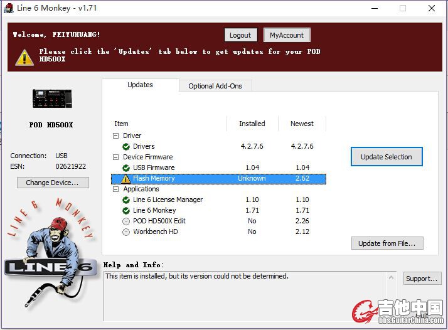Image resolution: width=448 pixels, height=330 pixels.
Task: Click the 'Unknown' installed value of Flash Memory
Action: [x=252, y=179]
